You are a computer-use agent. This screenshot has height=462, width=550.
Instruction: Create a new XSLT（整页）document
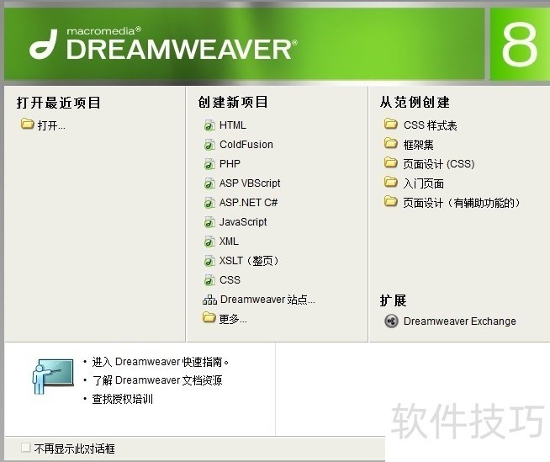coord(249,261)
